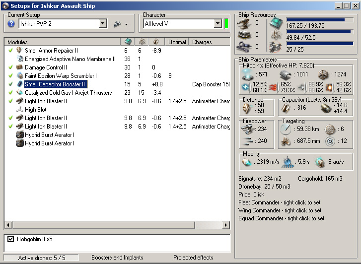Click the max velocity icon in Mobility

coord(247,162)
